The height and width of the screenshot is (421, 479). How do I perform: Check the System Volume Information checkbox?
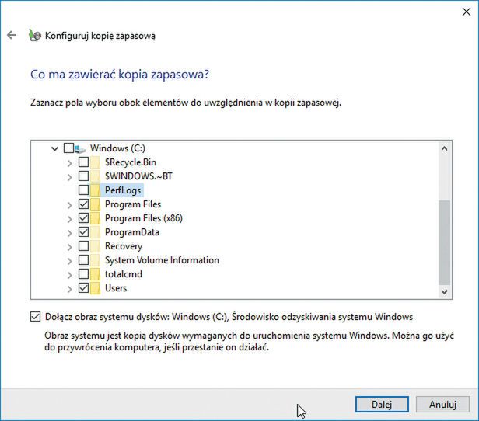pyautogui.click(x=83, y=260)
